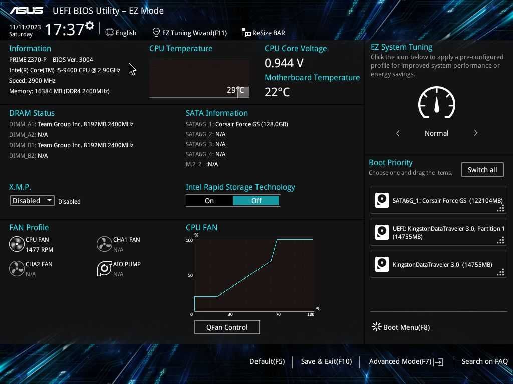The height and width of the screenshot is (384, 513).
Task: Click the CHA1 FAN icon
Action: pos(104,244)
